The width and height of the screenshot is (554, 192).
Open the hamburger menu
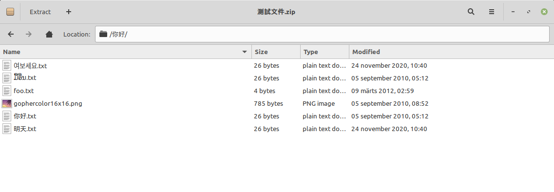pyautogui.click(x=492, y=12)
